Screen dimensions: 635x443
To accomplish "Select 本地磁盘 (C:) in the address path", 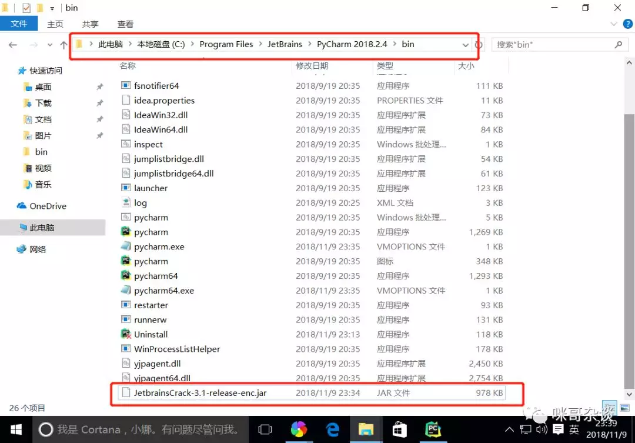I will [x=161, y=44].
